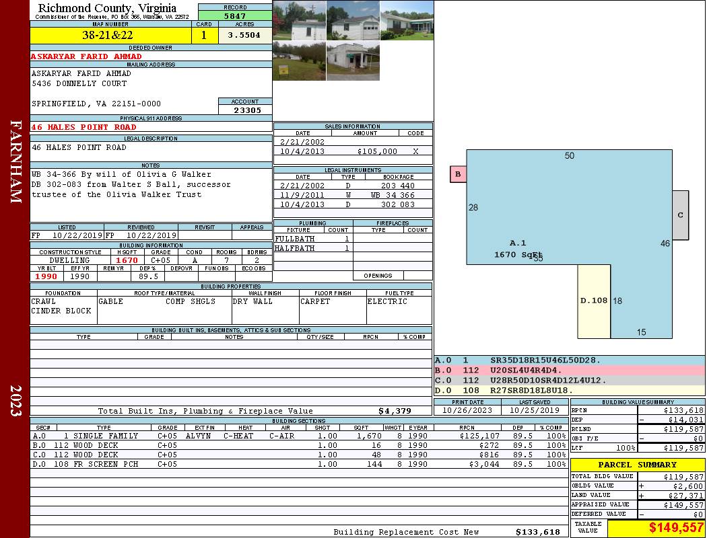Viewport: 707px width, 538px height.
Task: Open the photo of house with garage door
Action: 353,21
